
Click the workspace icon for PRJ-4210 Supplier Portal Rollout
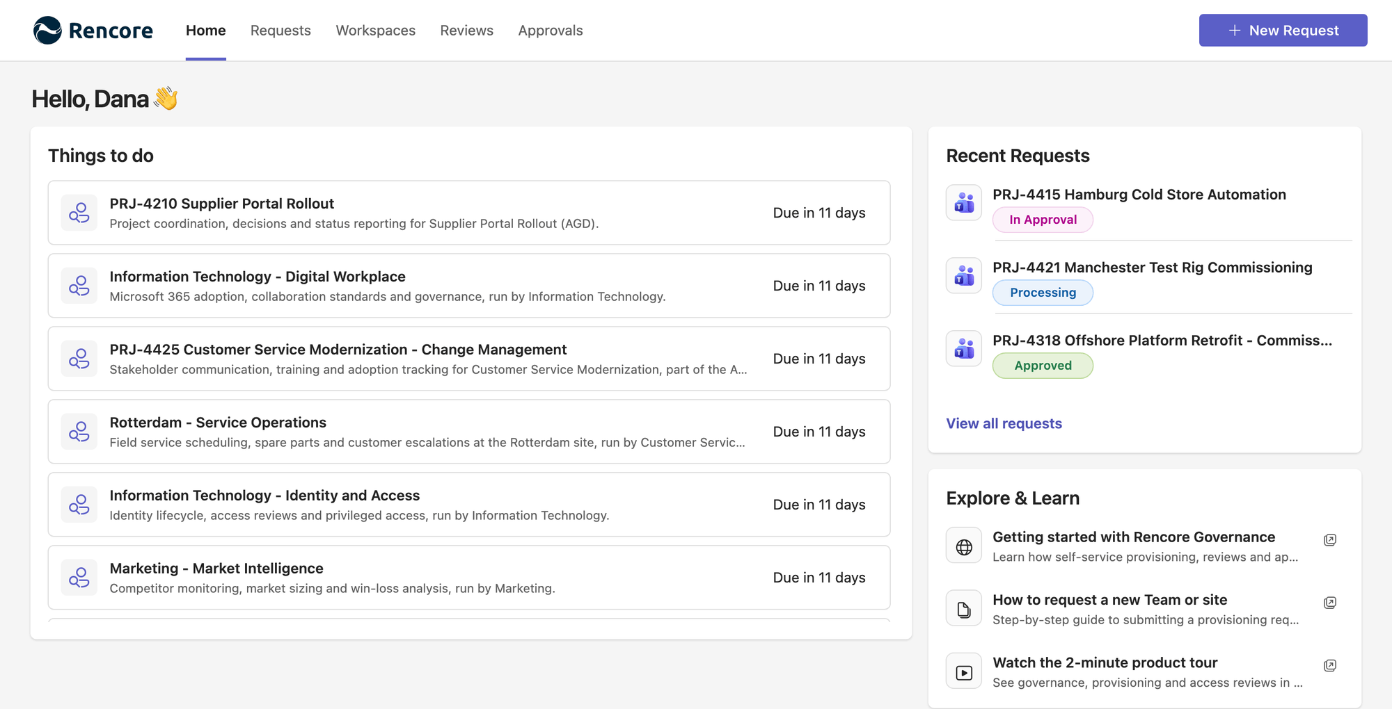[79, 213]
